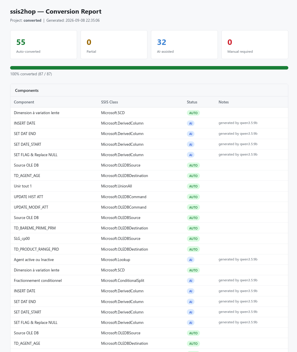
Task: Click OLEDBSource class in 'SLG_cp00' row
Action: 121,238
